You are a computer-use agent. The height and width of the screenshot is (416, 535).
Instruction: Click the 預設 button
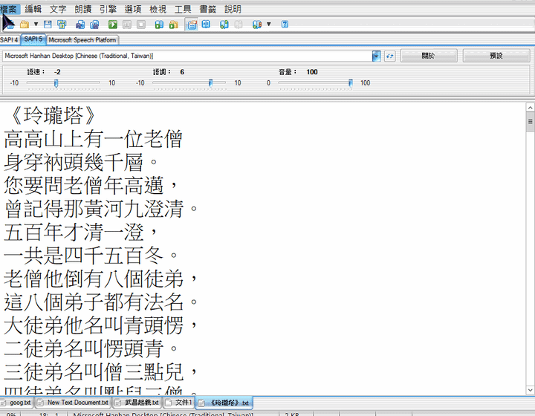(496, 56)
